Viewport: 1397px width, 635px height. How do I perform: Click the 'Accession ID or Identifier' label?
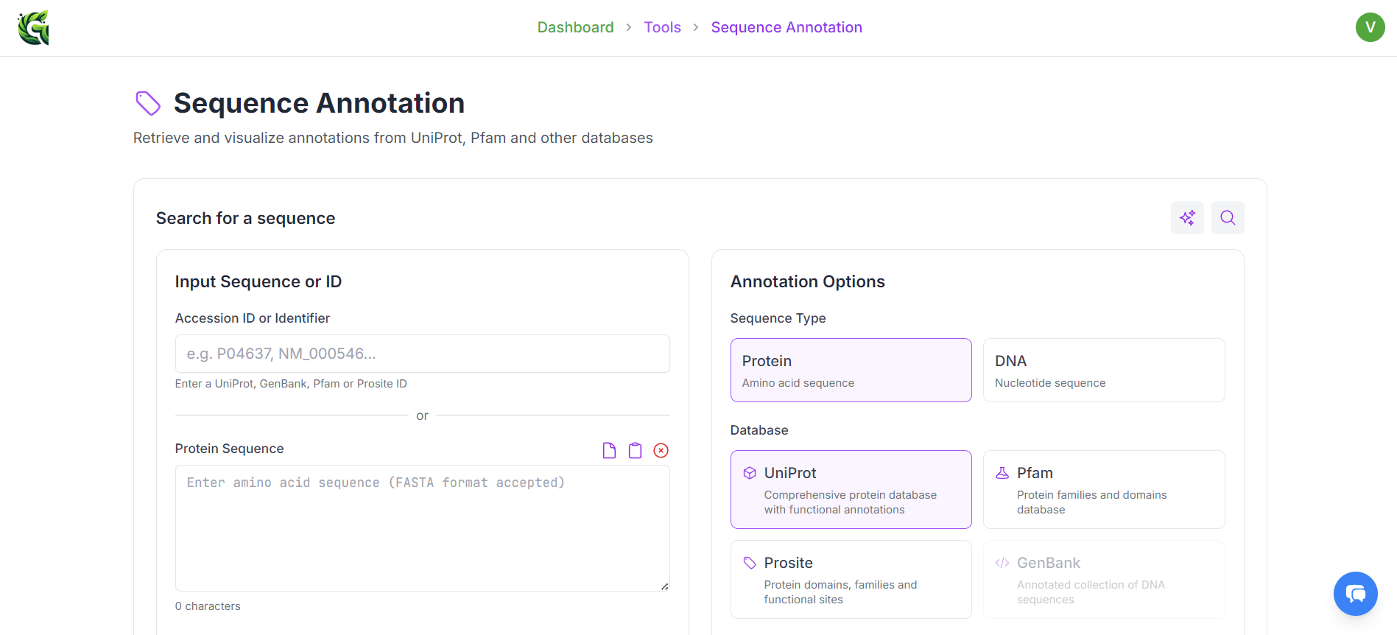coord(253,318)
